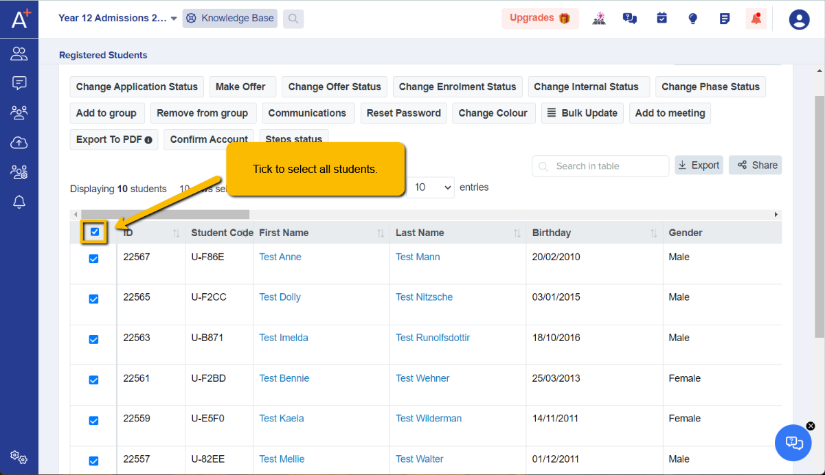Untick the checkbox for student 22565
The height and width of the screenshot is (475, 825).
tap(93, 299)
